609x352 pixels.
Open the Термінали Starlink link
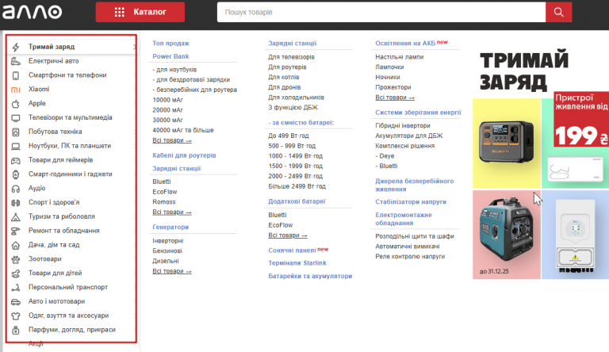click(297, 263)
